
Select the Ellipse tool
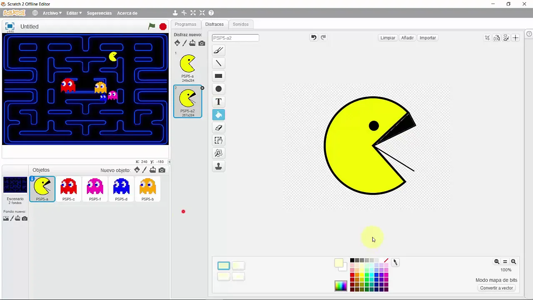(218, 89)
